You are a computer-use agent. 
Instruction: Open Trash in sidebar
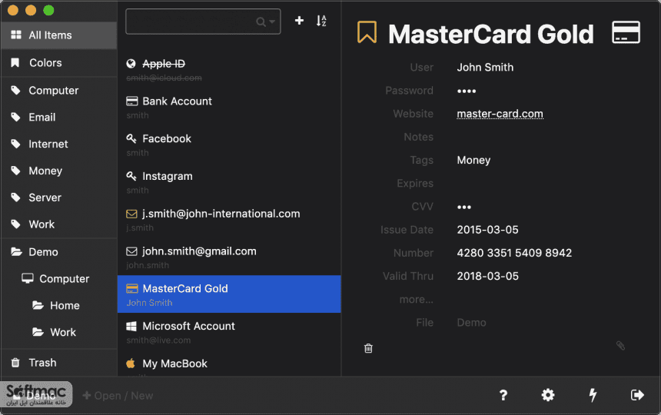click(x=59, y=362)
